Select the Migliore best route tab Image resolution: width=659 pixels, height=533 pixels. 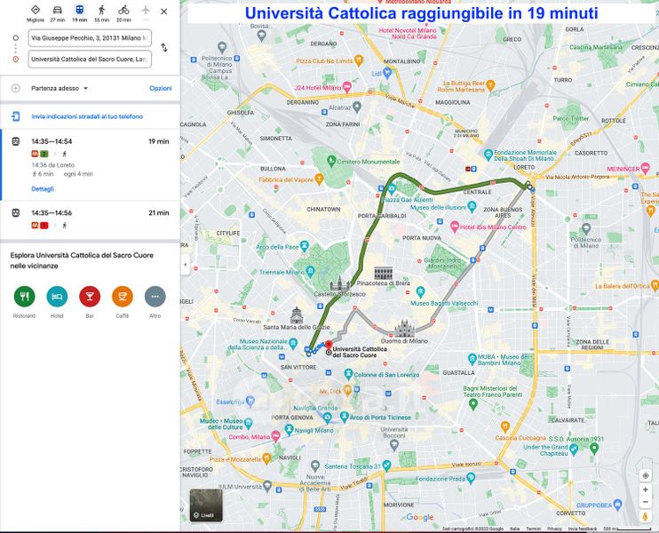click(35, 10)
